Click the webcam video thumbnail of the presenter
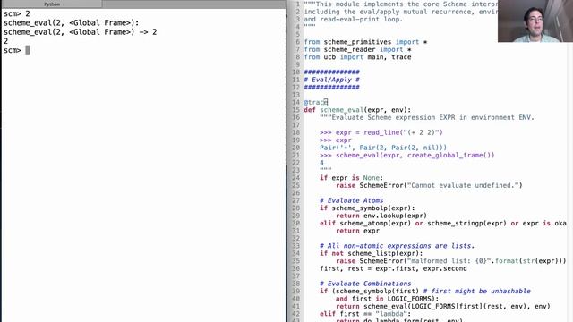Viewport: 573px width, 322px height. coord(535,21)
